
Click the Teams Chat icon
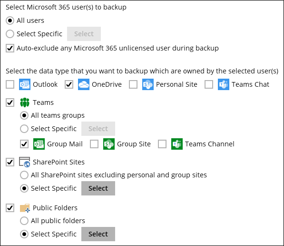pos(224,84)
